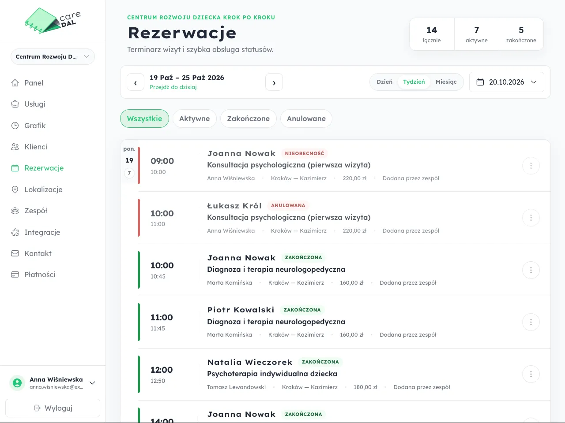
Task: Filter by Aktywne reservations
Action: pos(194,119)
